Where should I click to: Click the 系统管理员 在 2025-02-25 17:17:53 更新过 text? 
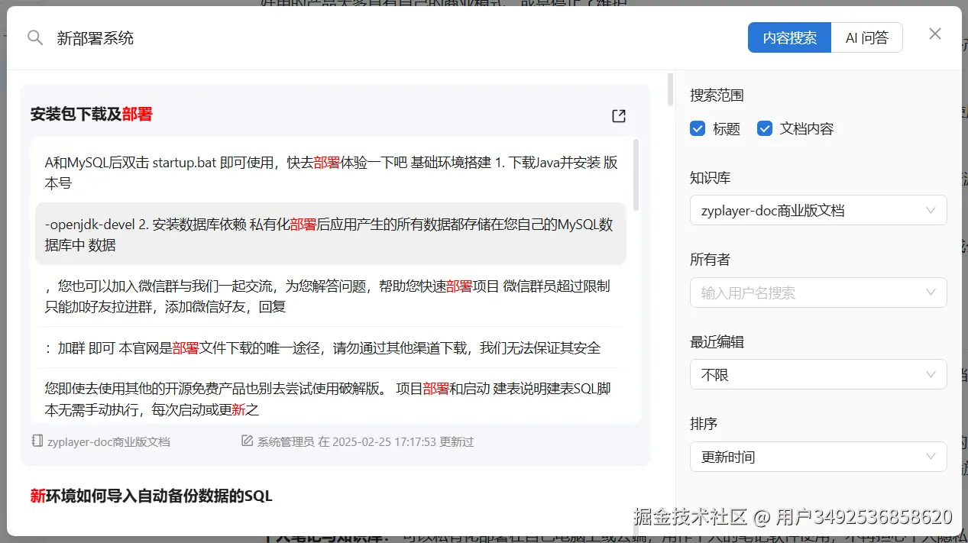coord(365,441)
